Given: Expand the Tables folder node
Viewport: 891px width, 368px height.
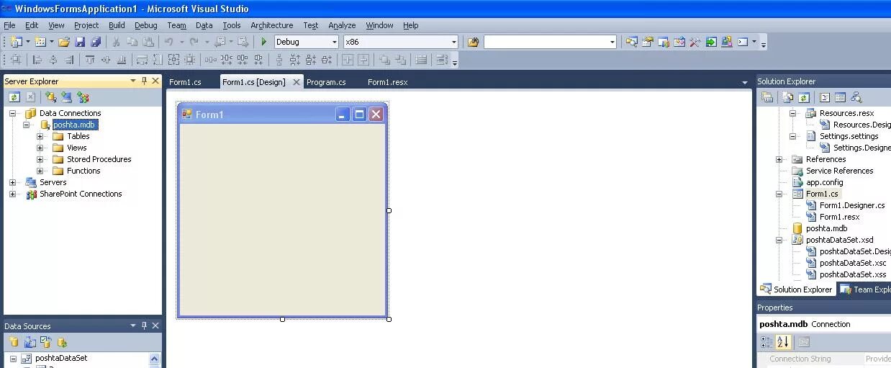Looking at the screenshot, I should pos(40,136).
